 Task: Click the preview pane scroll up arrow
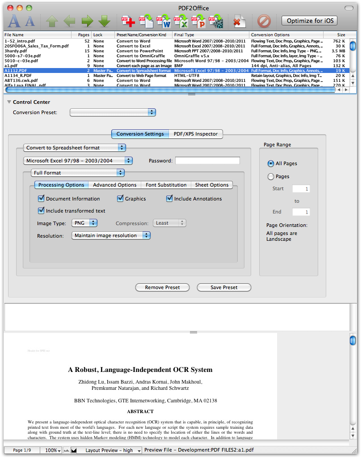[353, 428]
